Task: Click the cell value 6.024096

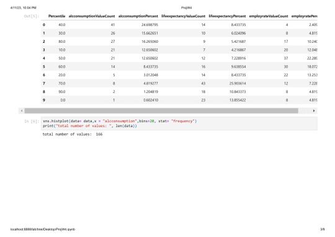Action: coord(238,33)
